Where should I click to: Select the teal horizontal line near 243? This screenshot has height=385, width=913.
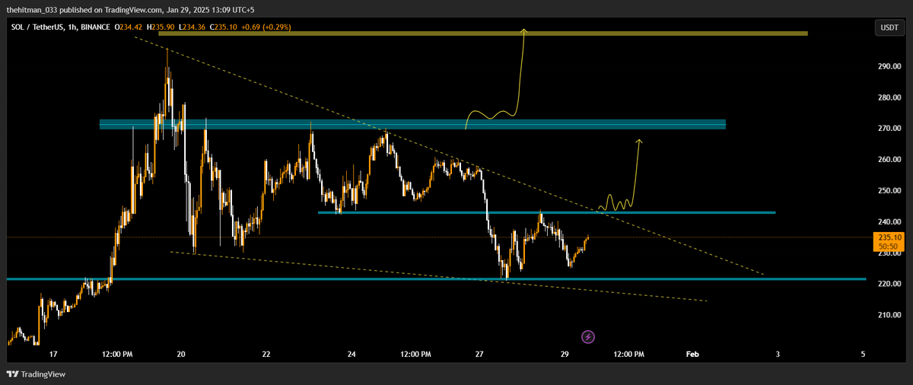(x=546, y=212)
